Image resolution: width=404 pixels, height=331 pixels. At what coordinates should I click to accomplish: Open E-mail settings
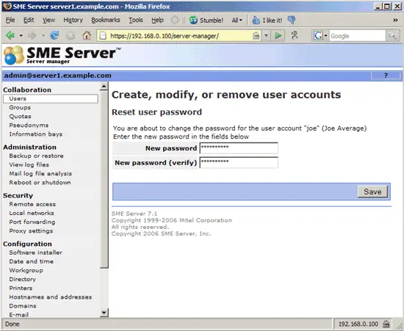[19, 315]
